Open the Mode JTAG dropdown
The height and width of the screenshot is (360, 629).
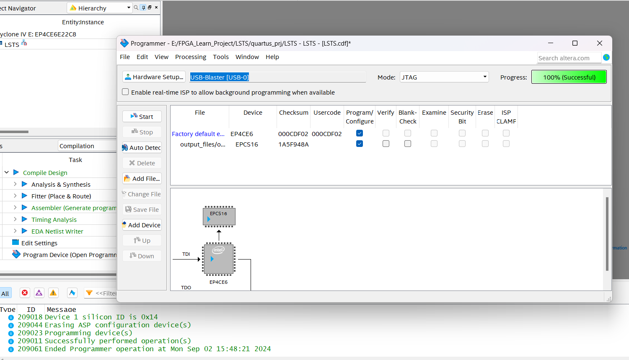point(444,77)
